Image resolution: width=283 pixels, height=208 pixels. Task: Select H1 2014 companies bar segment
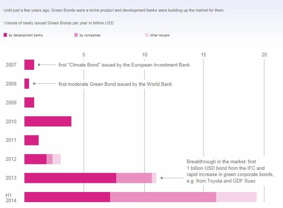(163, 197)
